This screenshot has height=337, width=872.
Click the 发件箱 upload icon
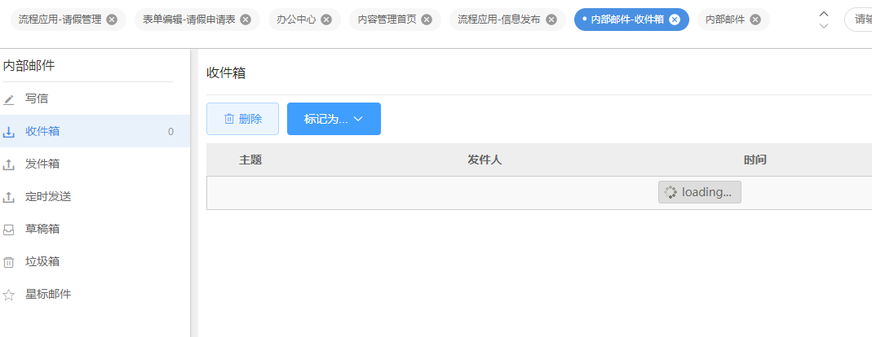(x=9, y=165)
